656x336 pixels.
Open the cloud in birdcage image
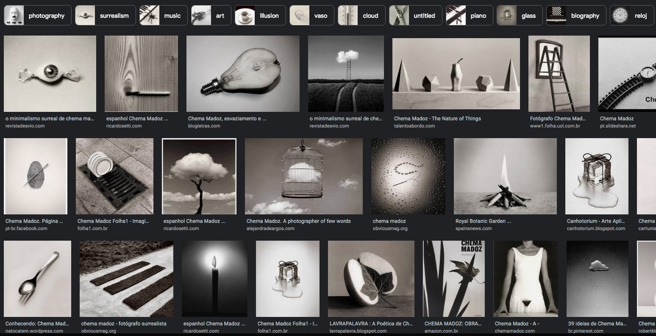click(x=304, y=176)
